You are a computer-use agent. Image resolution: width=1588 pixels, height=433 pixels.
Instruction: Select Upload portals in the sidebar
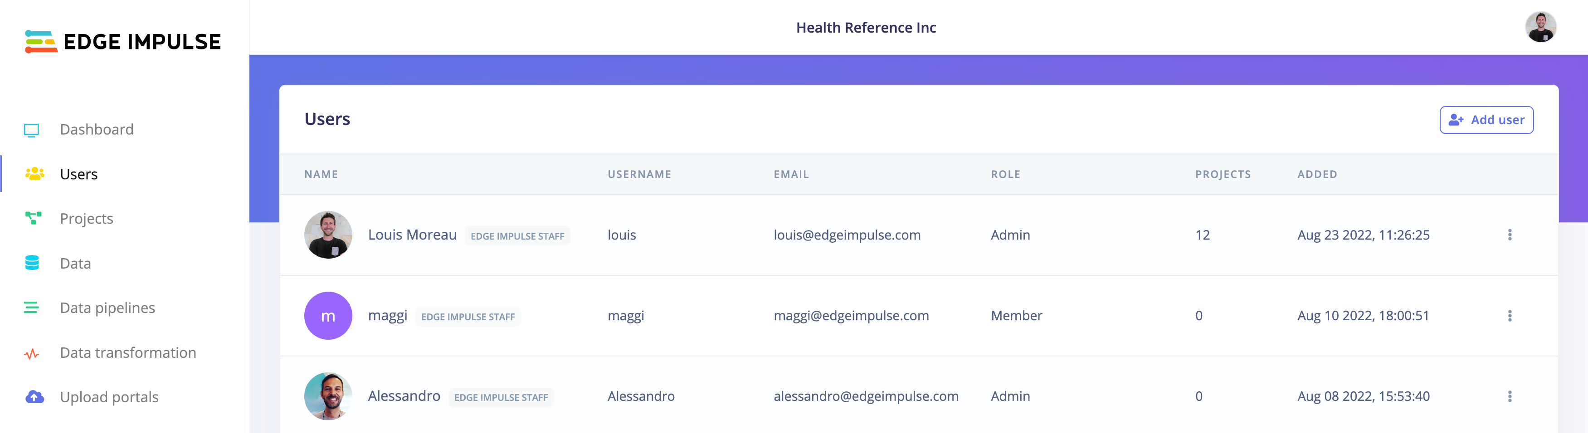109,397
